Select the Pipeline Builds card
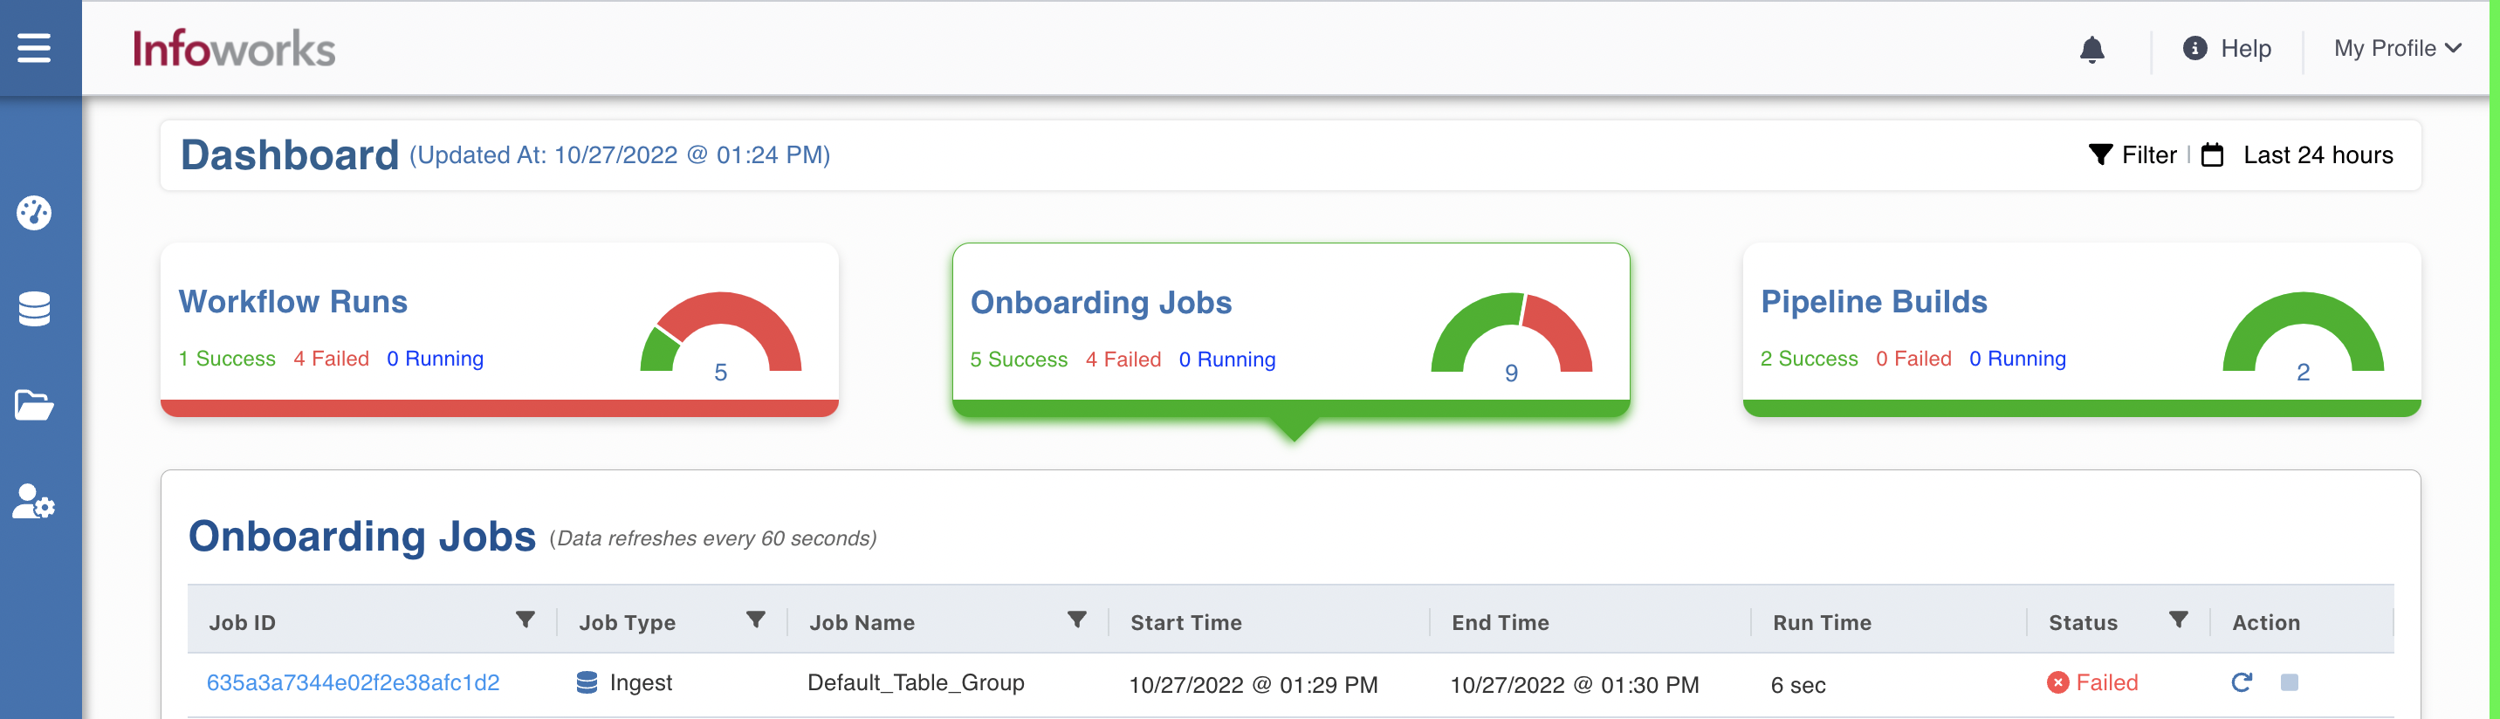This screenshot has height=719, width=2500. [2082, 330]
